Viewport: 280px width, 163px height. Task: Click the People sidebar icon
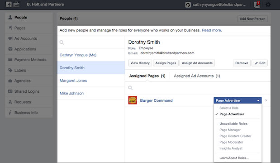click(10, 17)
